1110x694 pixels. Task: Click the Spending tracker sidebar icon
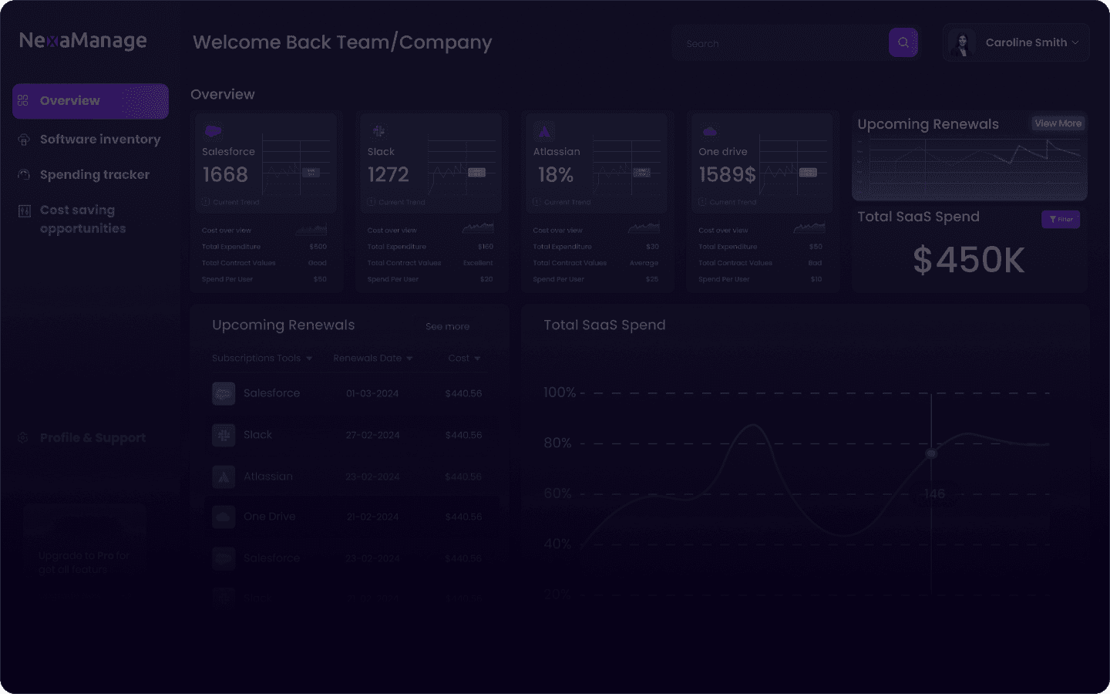pyautogui.click(x=24, y=175)
